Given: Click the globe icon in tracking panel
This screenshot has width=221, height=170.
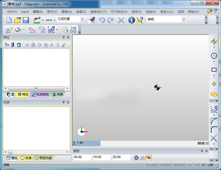Looking at the screenshot, I should coord(136,157).
